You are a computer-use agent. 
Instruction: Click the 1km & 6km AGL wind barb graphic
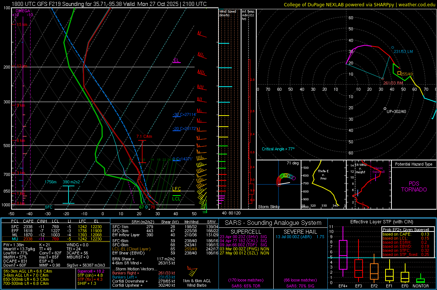coord(193,271)
